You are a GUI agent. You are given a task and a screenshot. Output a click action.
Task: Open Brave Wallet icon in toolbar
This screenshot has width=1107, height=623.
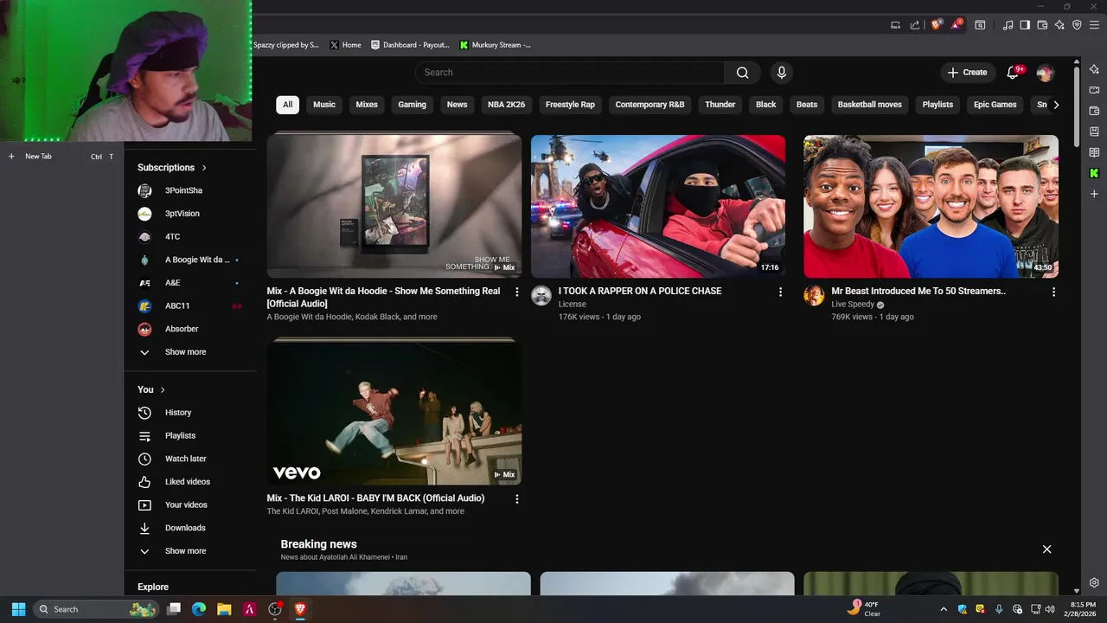(1042, 25)
